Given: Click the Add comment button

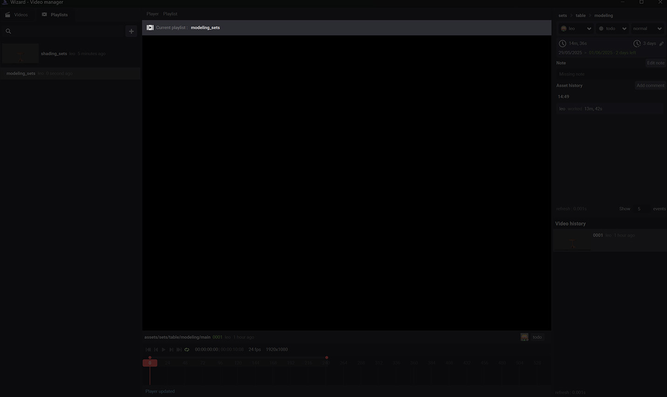Looking at the screenshot, I should [x=650, y=86].
